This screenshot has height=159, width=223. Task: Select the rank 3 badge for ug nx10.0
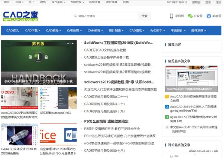tap(167, 117)
